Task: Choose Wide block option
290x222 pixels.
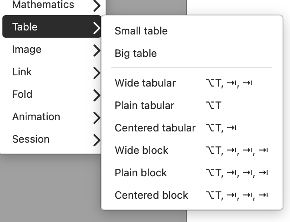Action: tap(141, 150)
